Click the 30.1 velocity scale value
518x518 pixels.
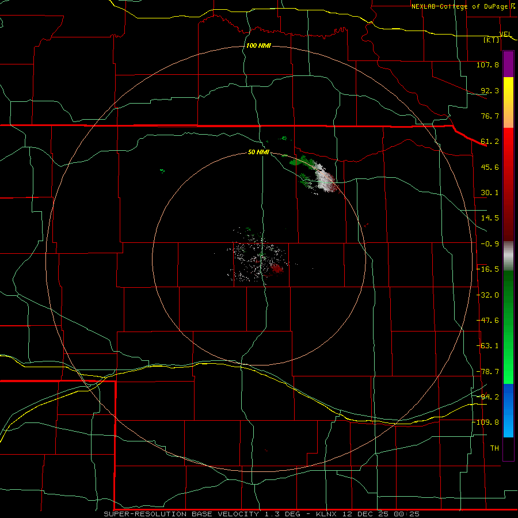coord(490,193)
